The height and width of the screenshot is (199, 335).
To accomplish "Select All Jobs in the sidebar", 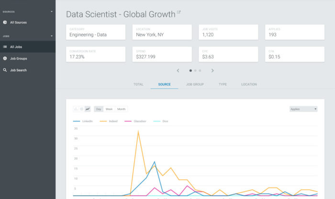I will coord(28,47).
